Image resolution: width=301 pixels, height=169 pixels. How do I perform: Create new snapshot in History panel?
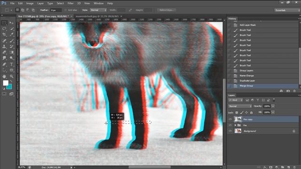[x=288, y=91]
